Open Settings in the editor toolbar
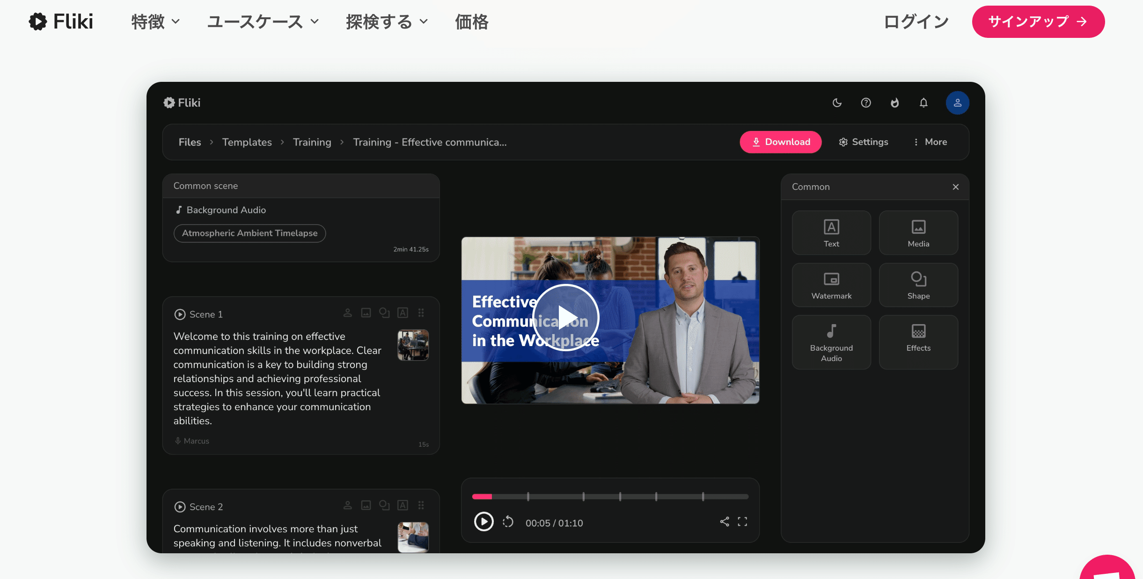Image resolution: width=1143 pixels, height=579 pixels. pyautogui.click(x=864, y=142)
